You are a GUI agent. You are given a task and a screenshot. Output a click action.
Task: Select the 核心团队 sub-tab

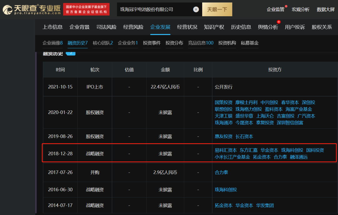click(103, 43)
